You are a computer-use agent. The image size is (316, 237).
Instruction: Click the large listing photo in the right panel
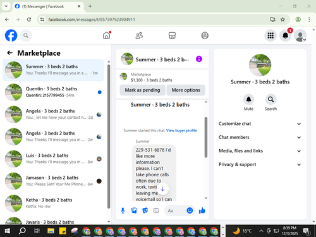pos(260,65)
